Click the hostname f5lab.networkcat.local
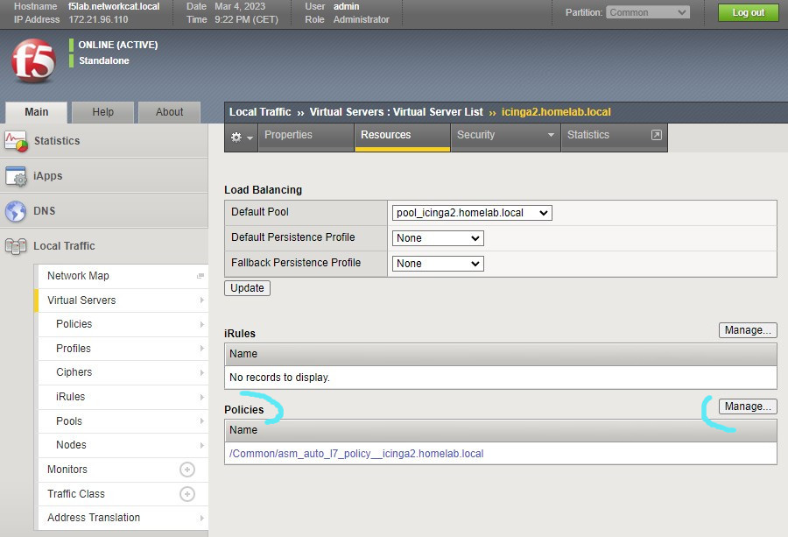Viewport: 788px width, 537px height. [114, 6]
